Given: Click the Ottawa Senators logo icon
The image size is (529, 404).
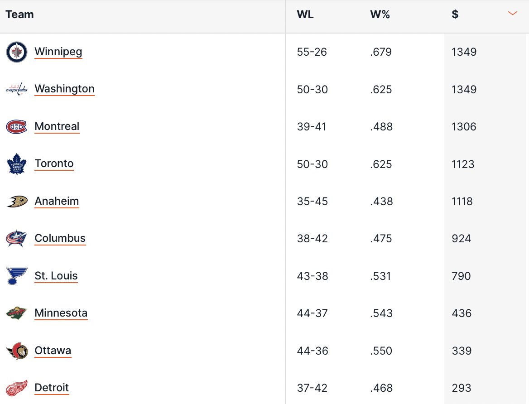Looking at the screenshot, I should point(17,351).
